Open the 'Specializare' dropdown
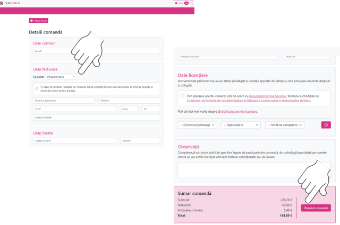Viewport: 340px width, 225px height. tap(241, 125)
